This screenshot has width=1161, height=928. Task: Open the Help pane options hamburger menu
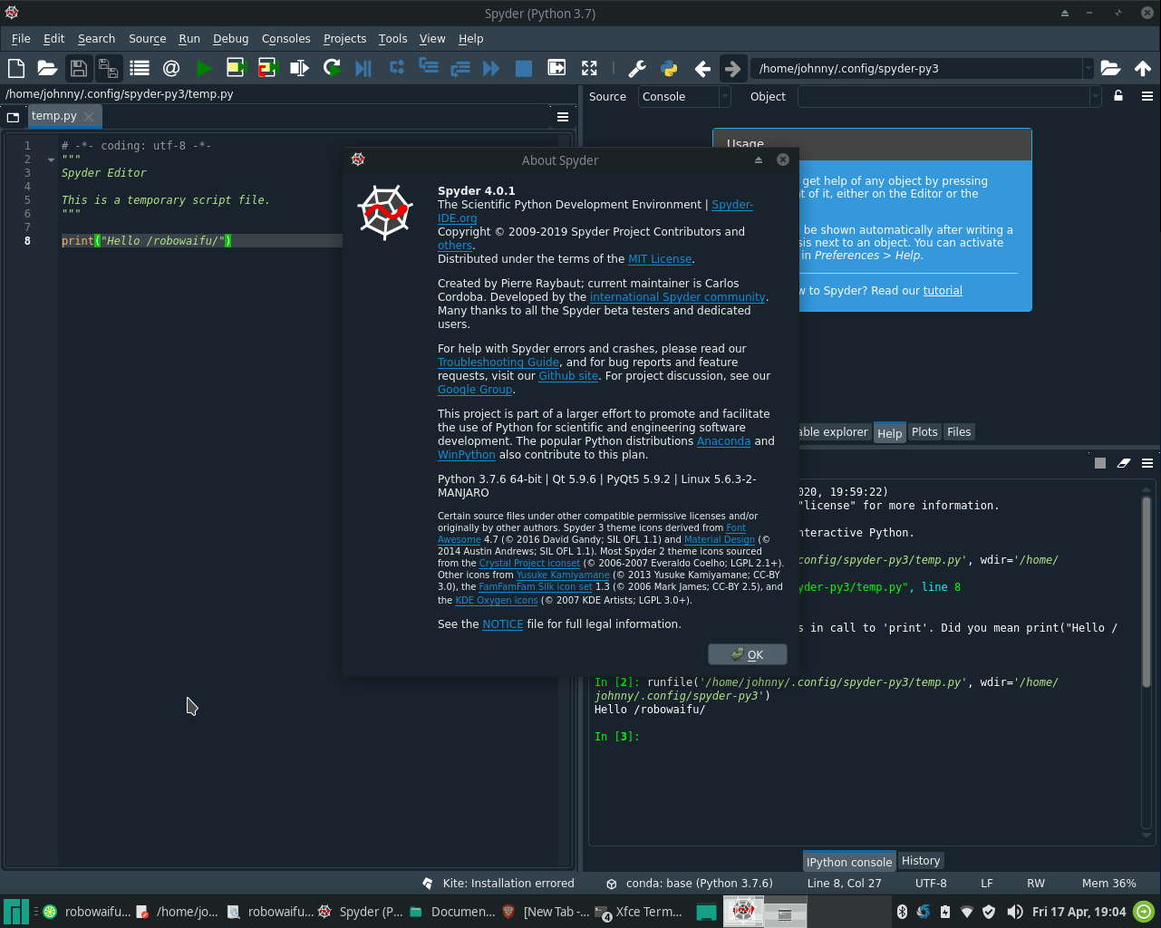click(1146, 96)
